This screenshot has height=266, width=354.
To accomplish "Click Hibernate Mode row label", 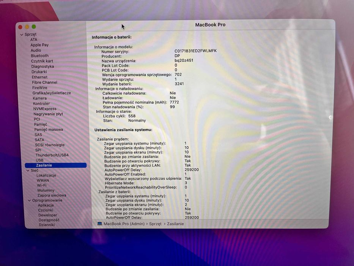I will [120, 183].
